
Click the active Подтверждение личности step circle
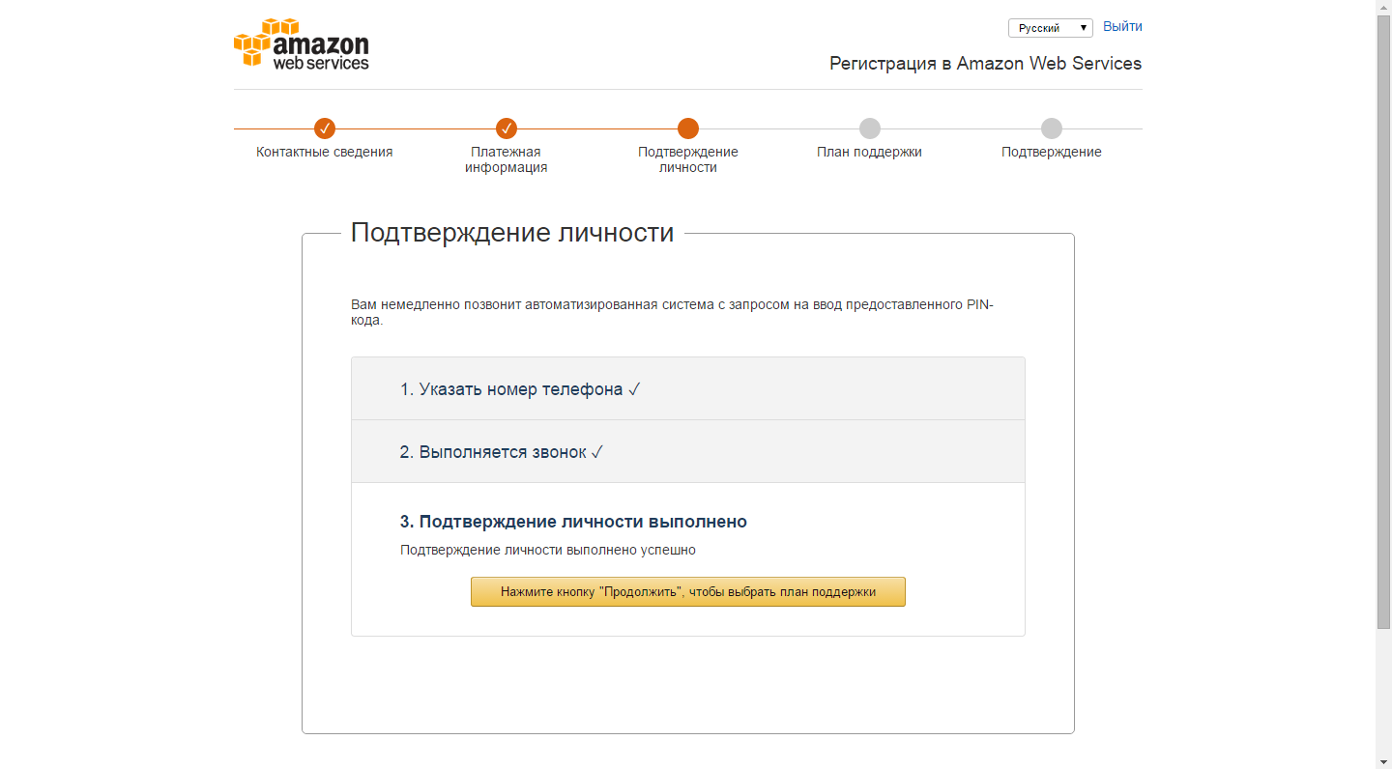pos(688,128)
